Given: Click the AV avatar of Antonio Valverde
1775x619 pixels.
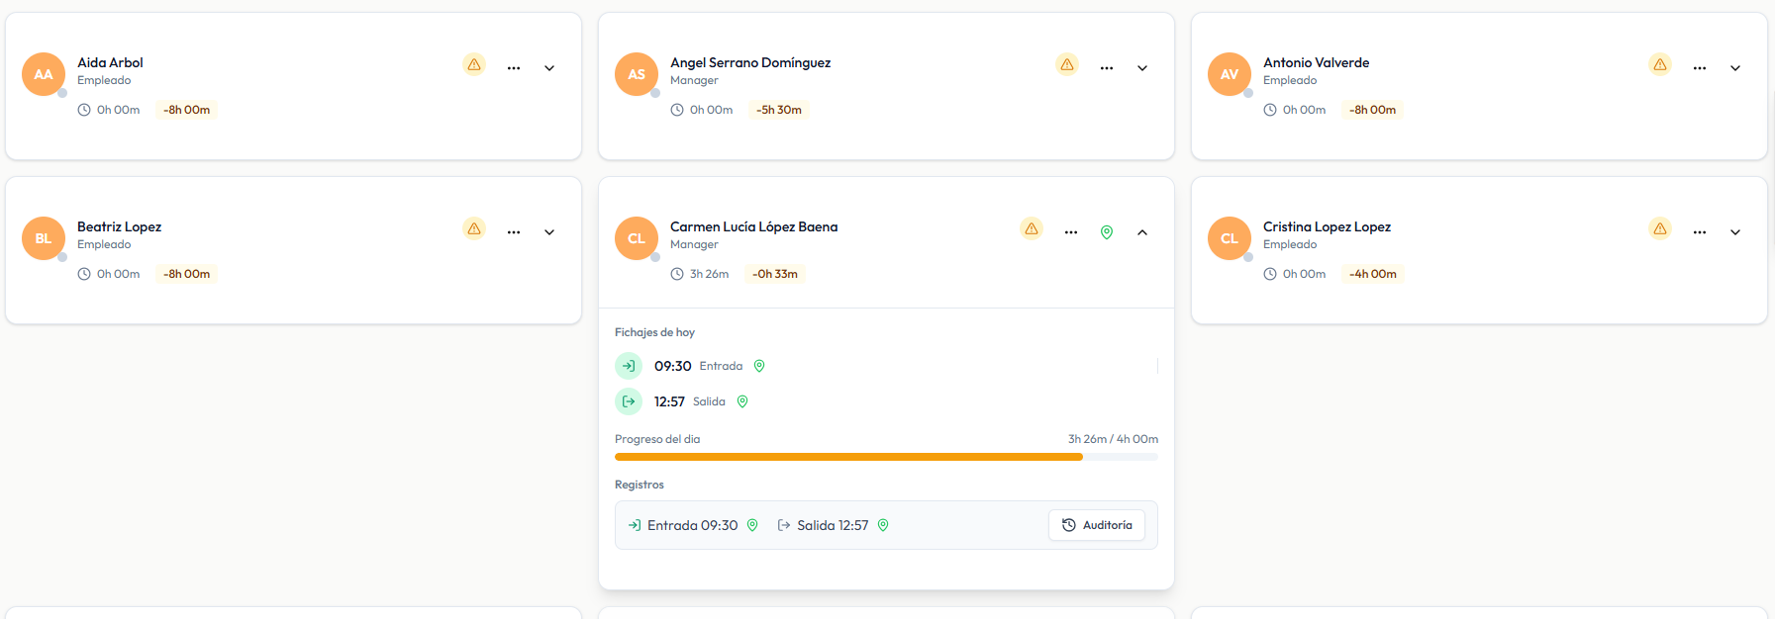Looking at the screenshot, I should (x=1230, y=74).
